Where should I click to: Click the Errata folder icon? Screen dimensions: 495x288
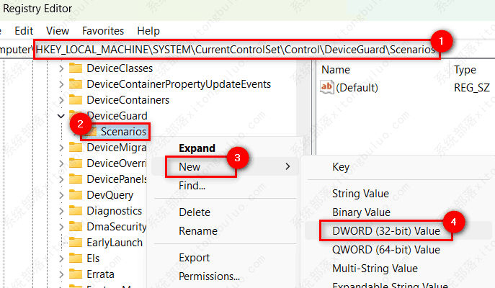pyautogui.click(x=76, y=274)
